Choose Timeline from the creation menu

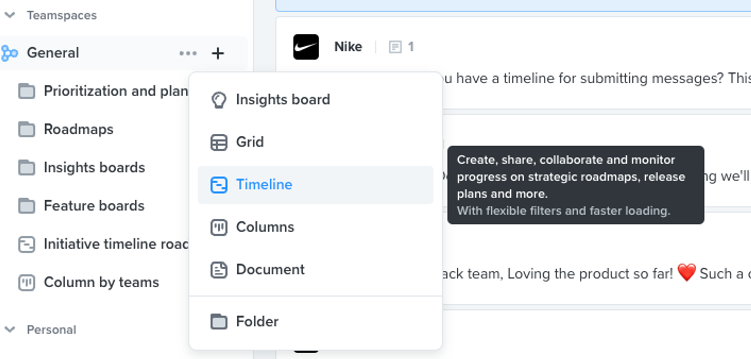coord(264,185)
